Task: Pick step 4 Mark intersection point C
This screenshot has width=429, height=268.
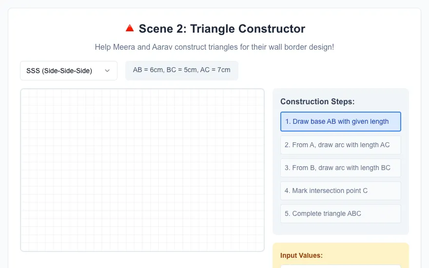Action: click(x=341, y=191)
